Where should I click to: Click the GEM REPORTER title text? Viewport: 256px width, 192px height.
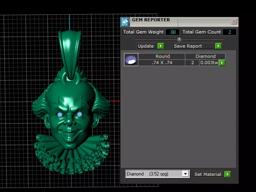click(x=151, y=20)
